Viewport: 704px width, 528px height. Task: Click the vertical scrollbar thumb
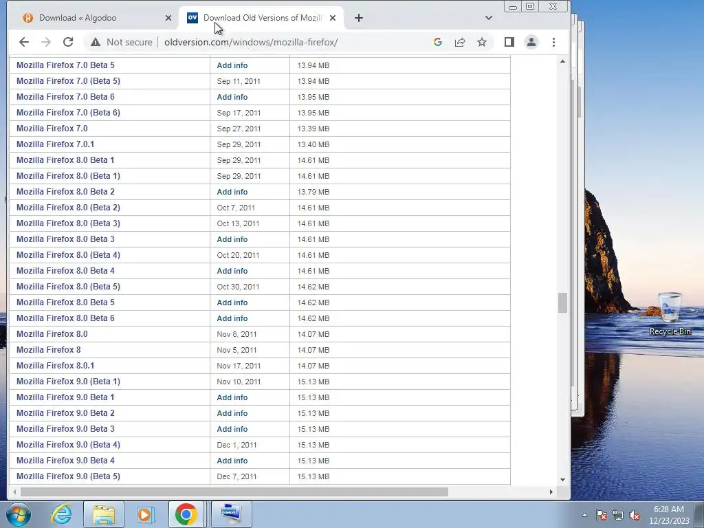(x=562, y=302)
